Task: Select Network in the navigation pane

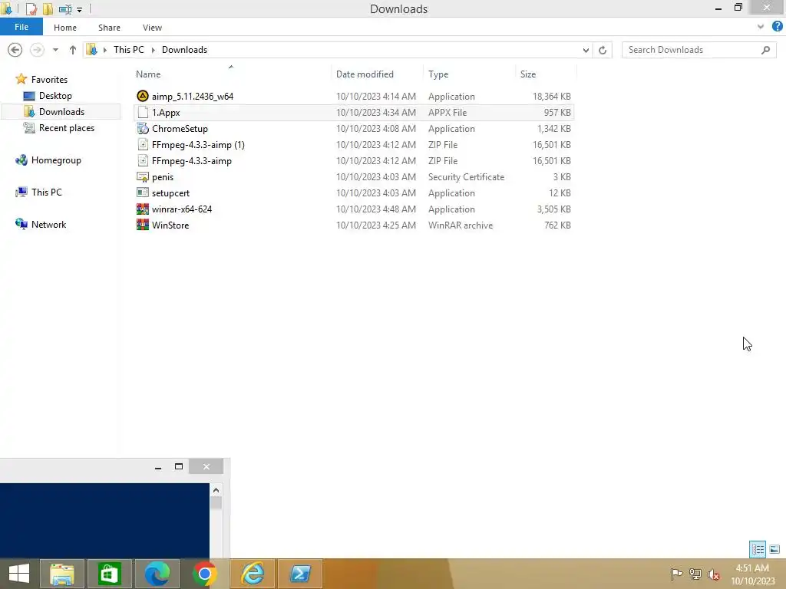Action: (x=48, y=225)
